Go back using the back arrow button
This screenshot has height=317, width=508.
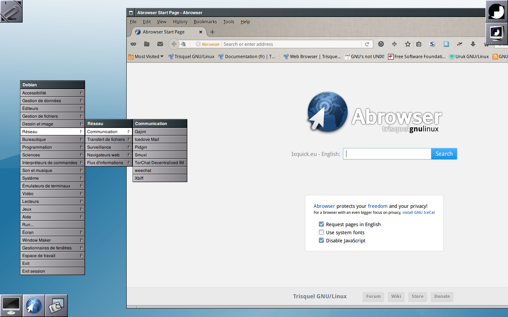[x=174, y=44]
